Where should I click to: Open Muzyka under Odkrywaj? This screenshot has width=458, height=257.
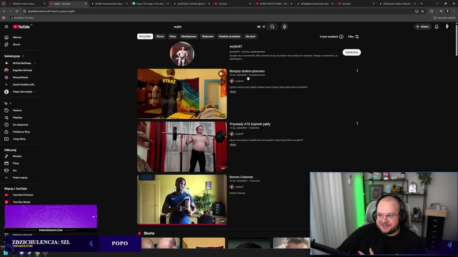click(17, 156)
